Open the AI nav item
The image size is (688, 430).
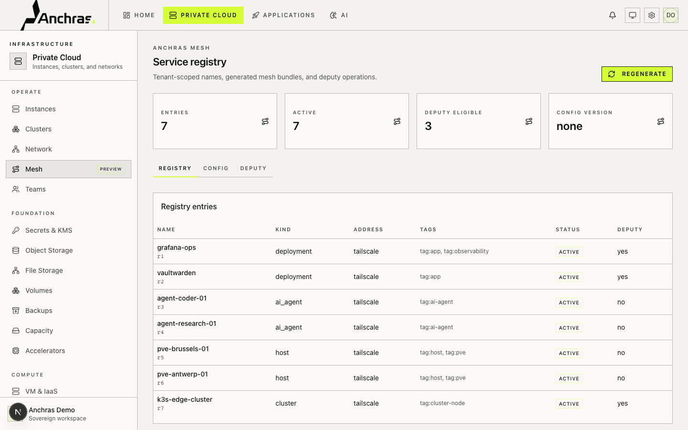coord(339,15)
